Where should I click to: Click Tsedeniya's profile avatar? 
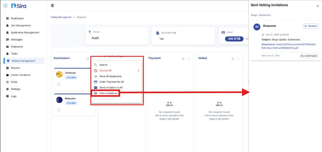tap(59, 74)
